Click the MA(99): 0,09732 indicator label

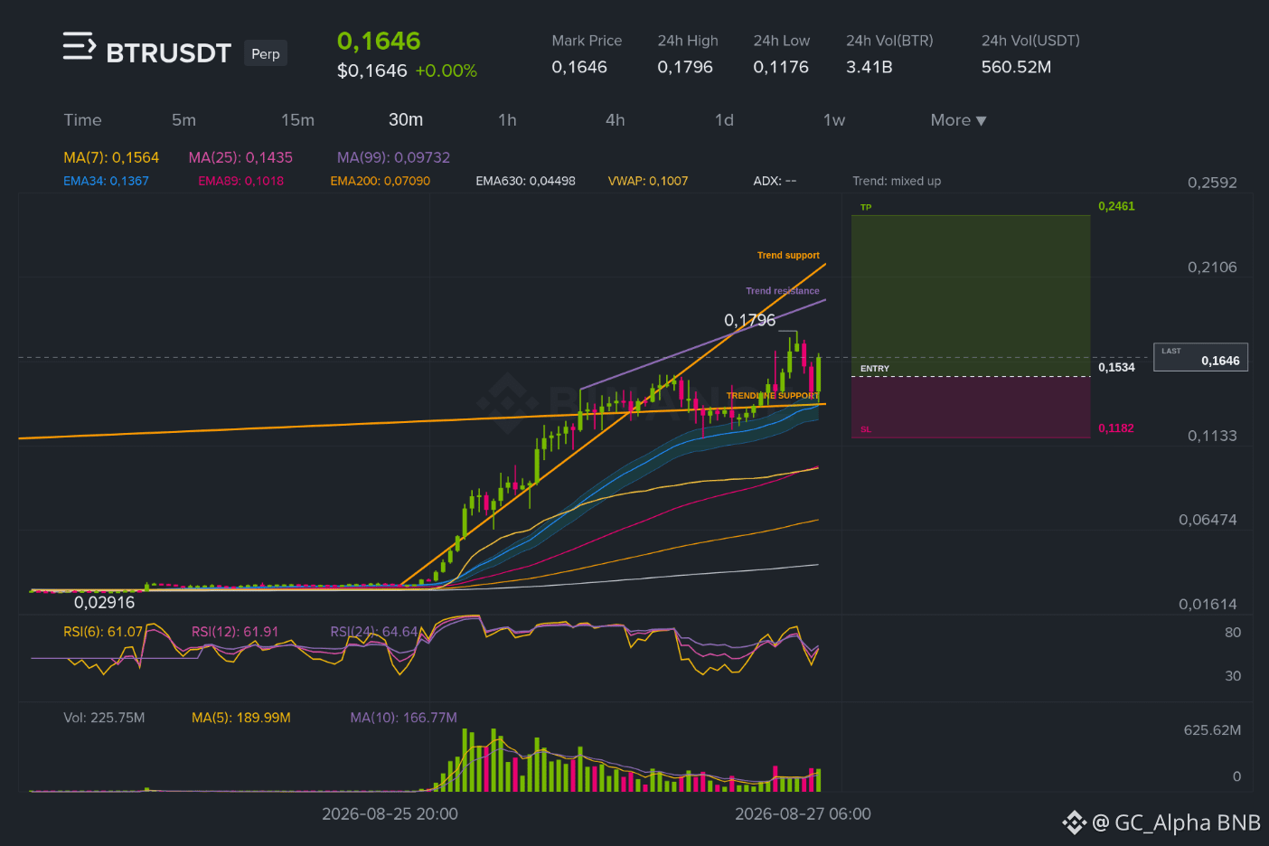point(393,157)
